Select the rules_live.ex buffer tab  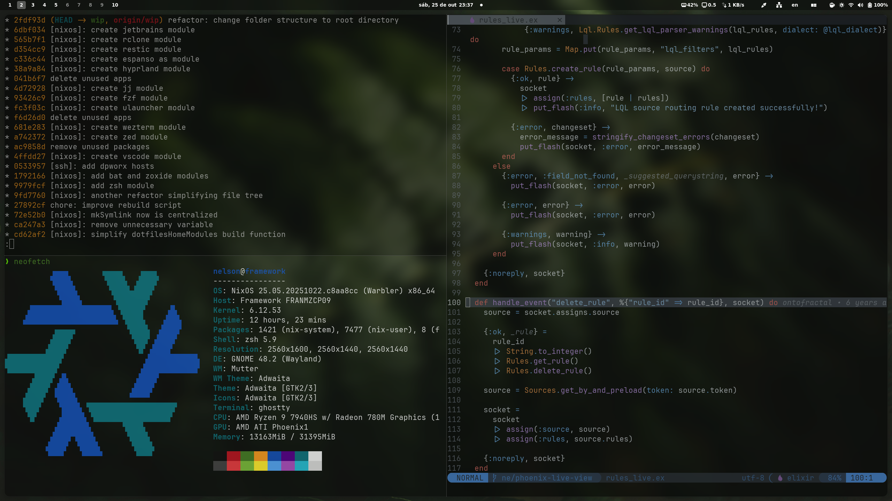click(508, 20)
